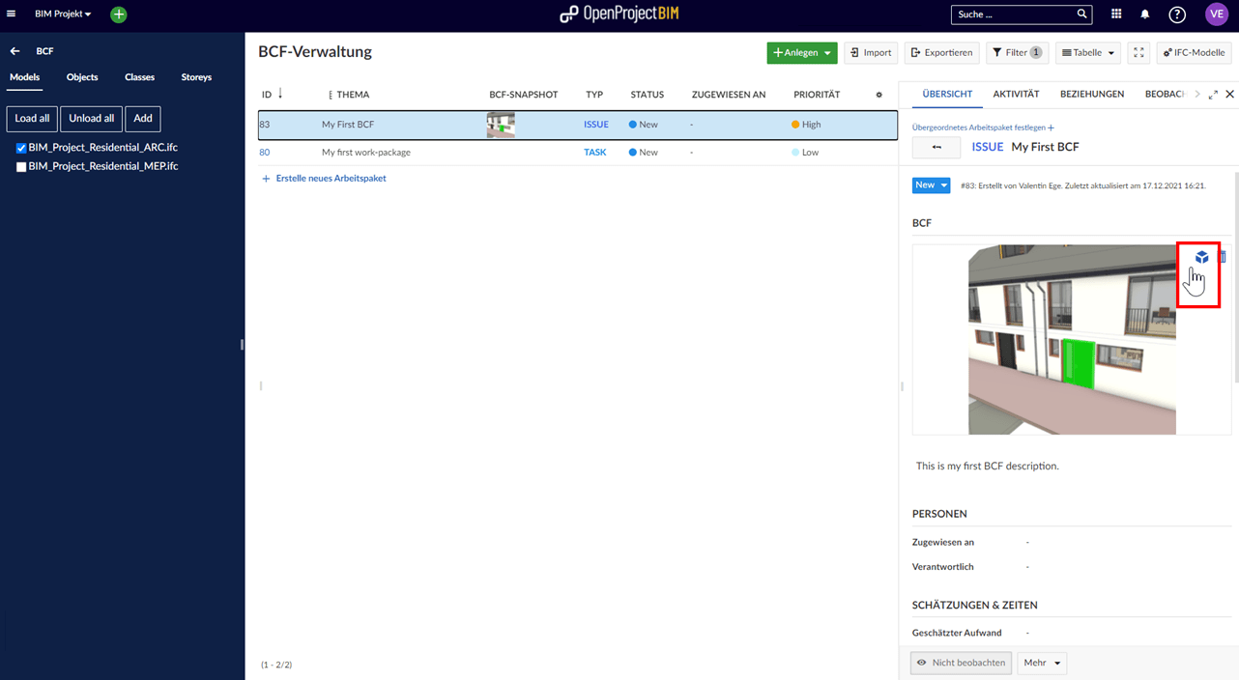Viewport: 1239px width, 680px height.
Task: Activate fullscreen view icon
Action: (1138, 53)
